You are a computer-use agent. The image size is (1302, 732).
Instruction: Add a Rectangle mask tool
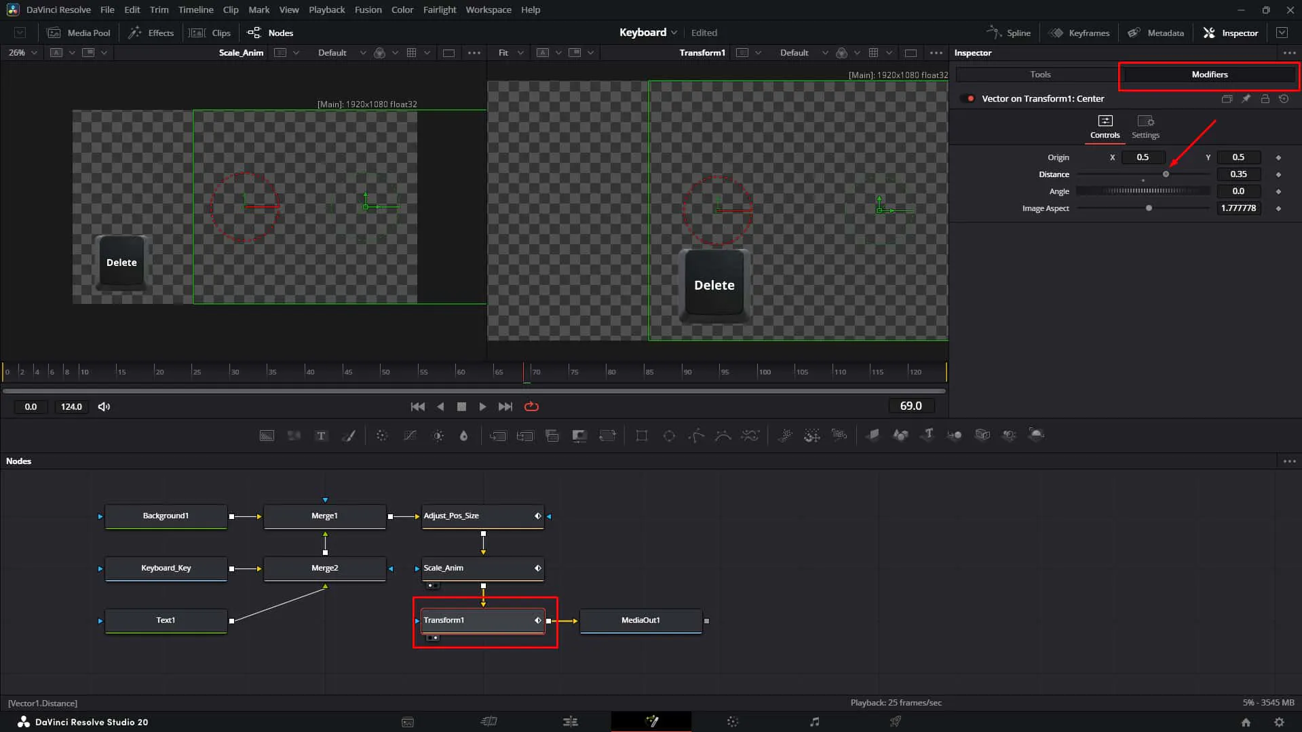641,436
